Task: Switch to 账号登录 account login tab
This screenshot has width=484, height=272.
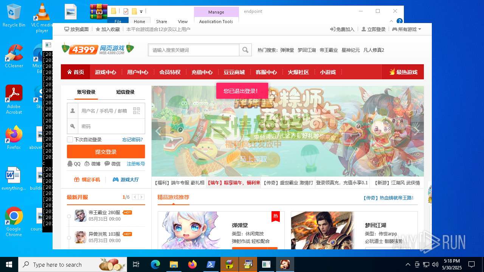Action: [x=86, y=92]
